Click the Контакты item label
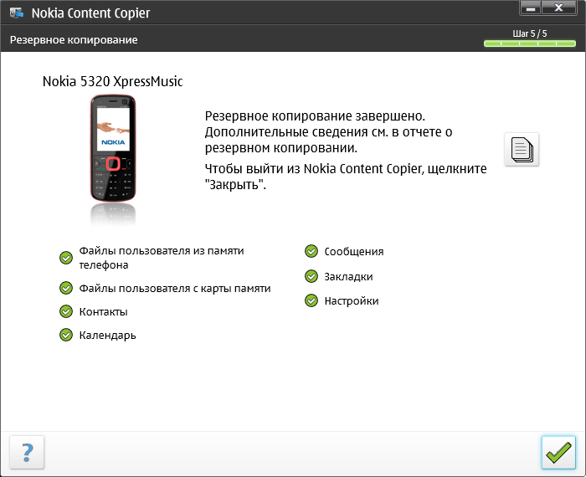The image size is (586, 477). (x=103, y=312)
